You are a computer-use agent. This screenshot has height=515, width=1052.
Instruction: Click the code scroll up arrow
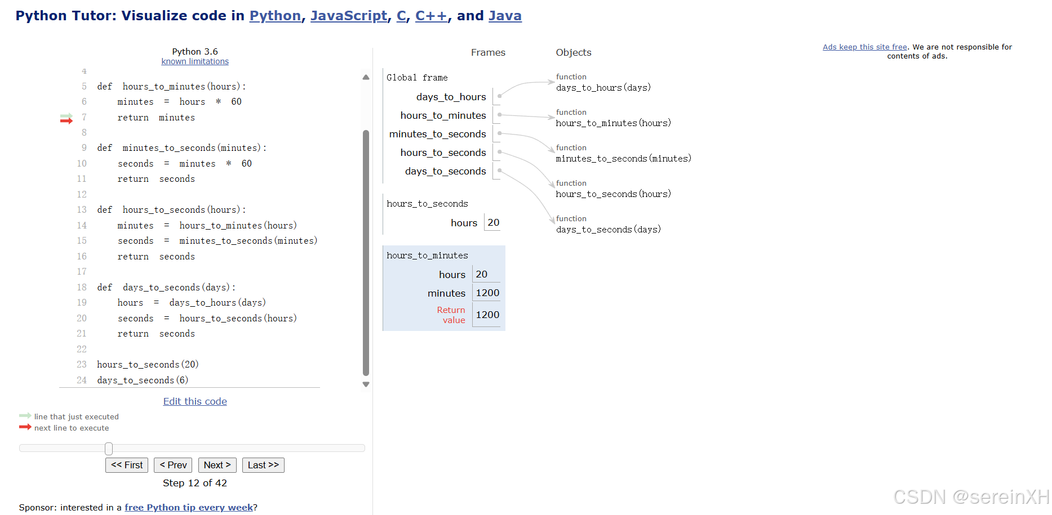tap(366, 77)
